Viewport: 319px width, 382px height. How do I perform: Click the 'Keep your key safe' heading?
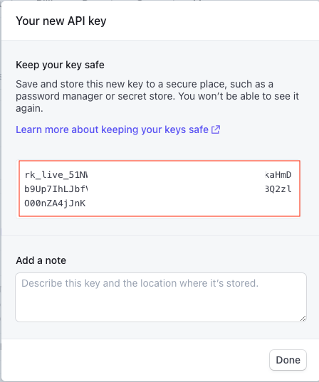pyautogui.click(x=60, y=65)
